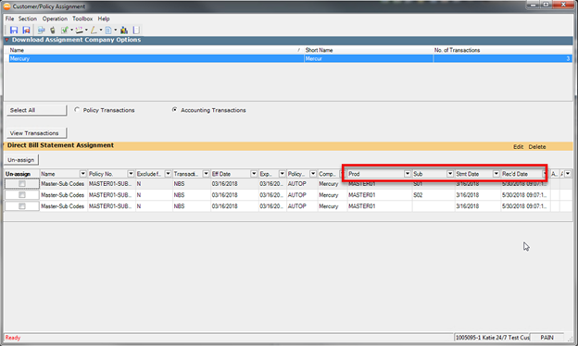The image size is (578, 346).
Task: Select the Mercury company row
Action: pos(291,58)
